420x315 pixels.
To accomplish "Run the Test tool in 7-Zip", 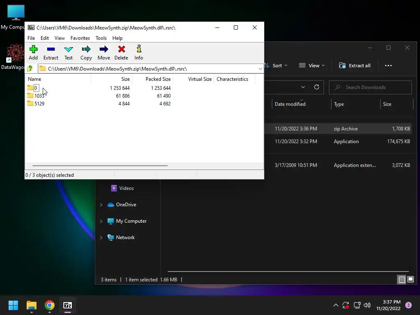I will [x=68, y=52].
